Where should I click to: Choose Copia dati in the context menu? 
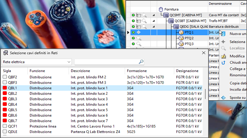click(x=238, y=83)
